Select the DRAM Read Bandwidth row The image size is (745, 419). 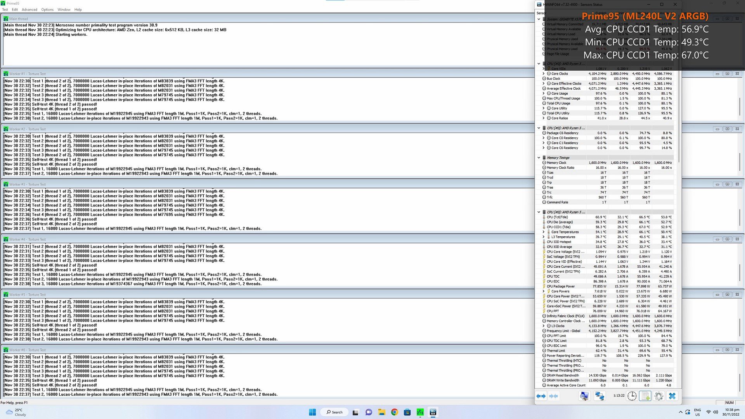click(x=607, y=376)
